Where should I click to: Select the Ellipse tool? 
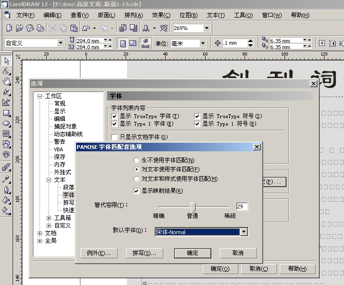pyautogui.click(x=7, y=124)
